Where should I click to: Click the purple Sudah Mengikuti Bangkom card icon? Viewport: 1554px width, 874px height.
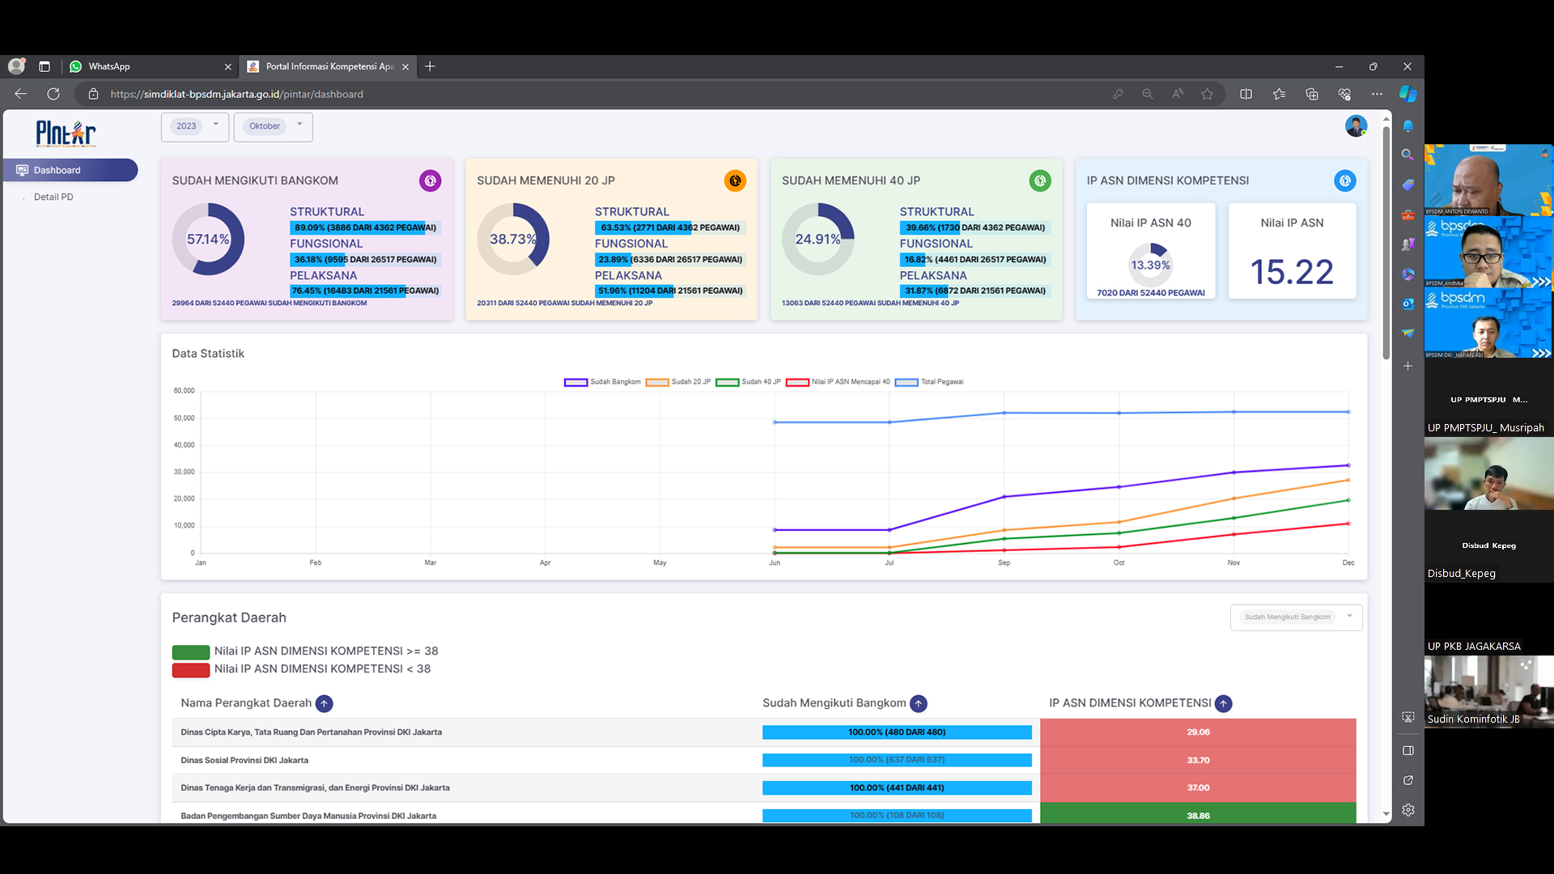[430, 181]
